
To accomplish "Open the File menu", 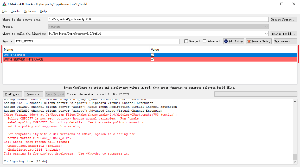I will coord(5,11).
